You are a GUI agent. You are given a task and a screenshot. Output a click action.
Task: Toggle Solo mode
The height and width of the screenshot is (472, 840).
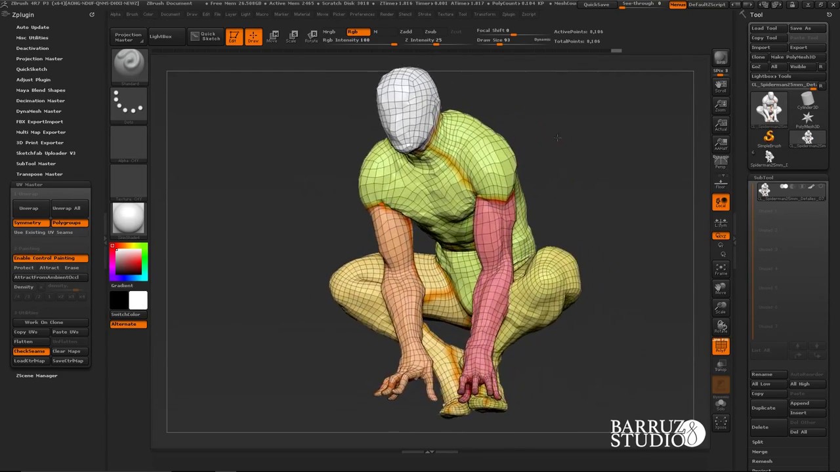721,404
